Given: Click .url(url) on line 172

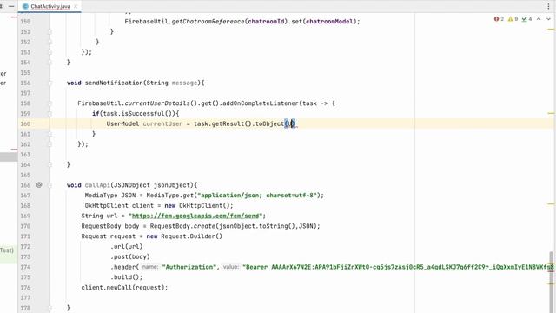Looking at the screenshot, I should pyautogui.click(x=127, y=246).
